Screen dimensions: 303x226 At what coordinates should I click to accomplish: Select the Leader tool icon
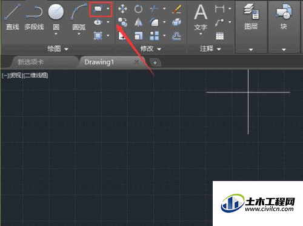(219, 22)
